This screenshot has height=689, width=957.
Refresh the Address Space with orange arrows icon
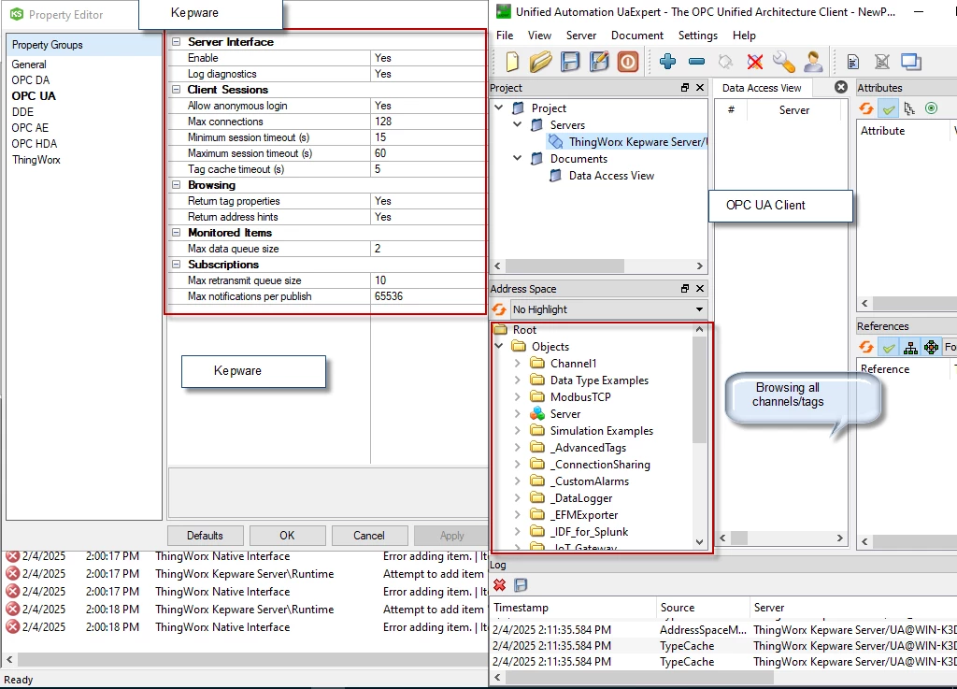pyautogui.click(x=499, y=309)
